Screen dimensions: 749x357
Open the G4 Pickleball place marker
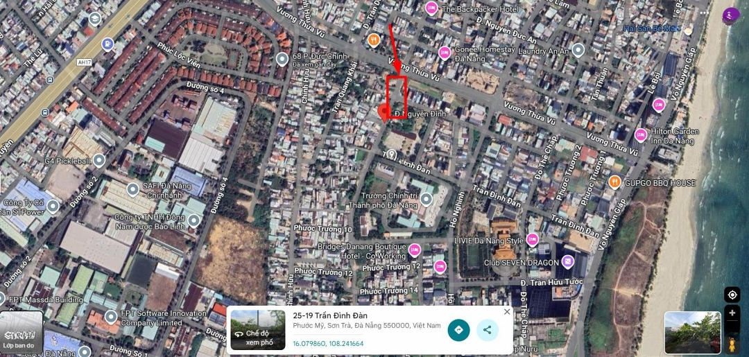tap(99, 160)
